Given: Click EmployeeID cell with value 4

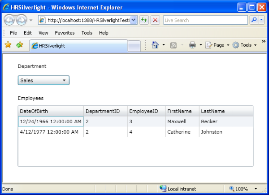Looking at the screenshot, I should click(x=146, y=132).
